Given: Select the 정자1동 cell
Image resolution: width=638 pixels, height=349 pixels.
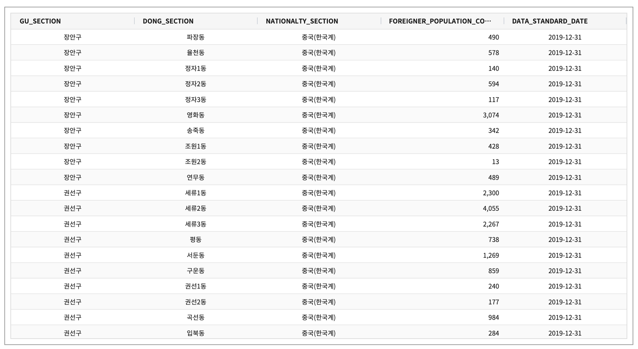Looking at the screenshot, I should pos(196,68).
